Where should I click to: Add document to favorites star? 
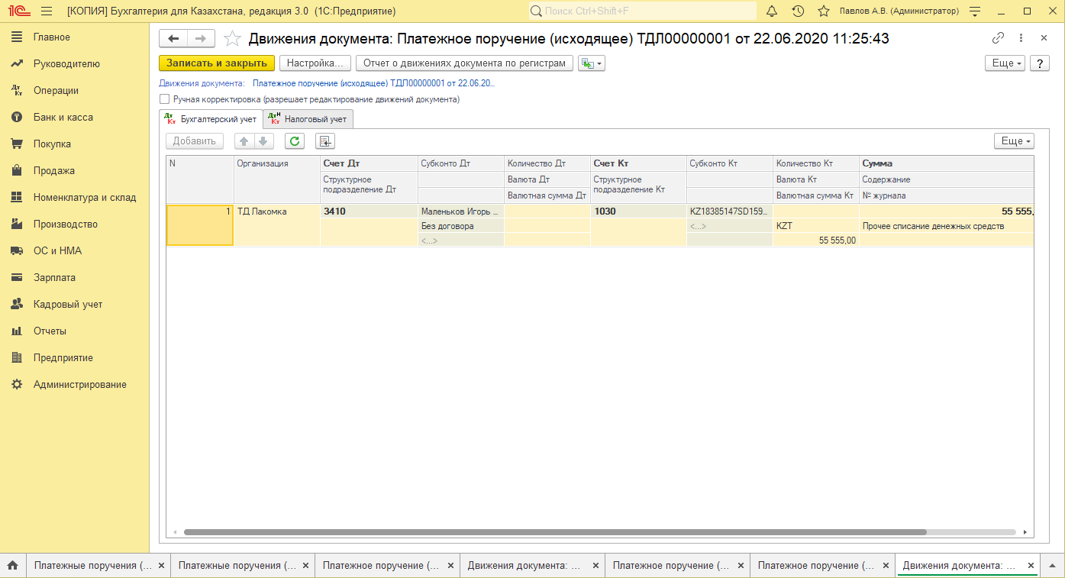pos(232,39)
